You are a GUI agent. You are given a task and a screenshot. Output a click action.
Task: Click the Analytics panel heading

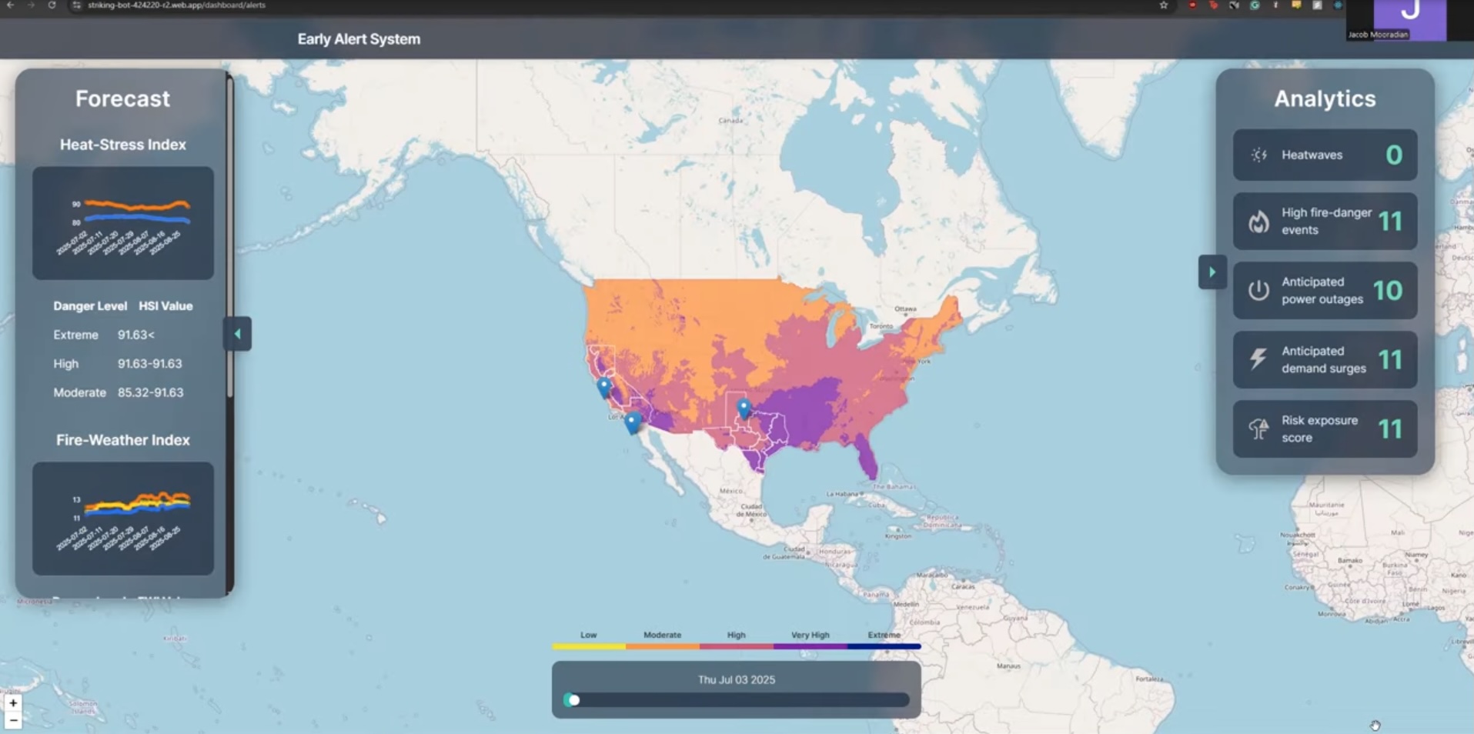coord(1325,98)
